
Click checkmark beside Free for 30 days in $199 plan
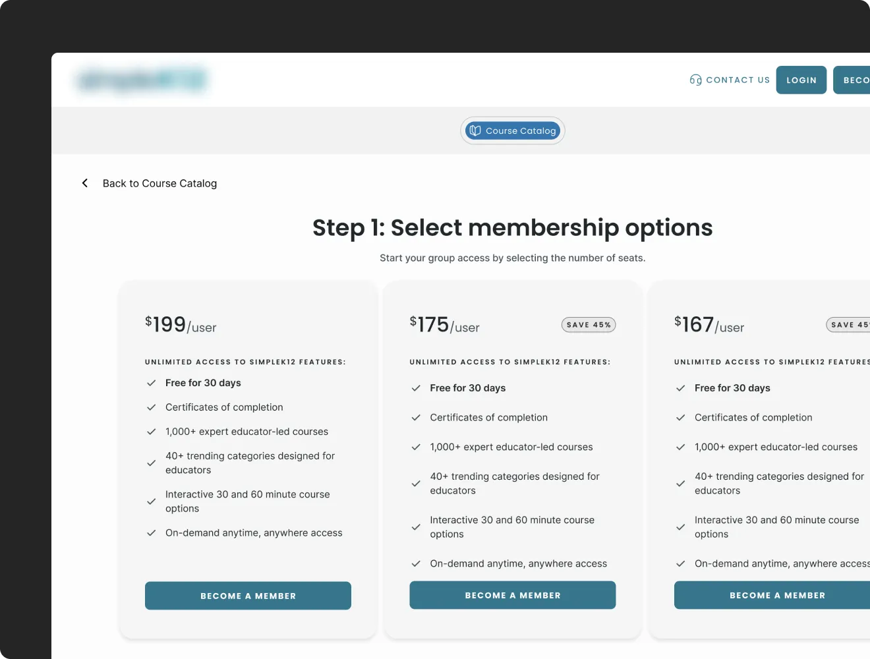pyautogui.click(x=151, y=383)
